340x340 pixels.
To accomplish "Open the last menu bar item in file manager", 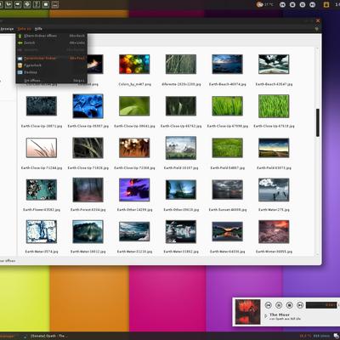I will click(38, 29).
